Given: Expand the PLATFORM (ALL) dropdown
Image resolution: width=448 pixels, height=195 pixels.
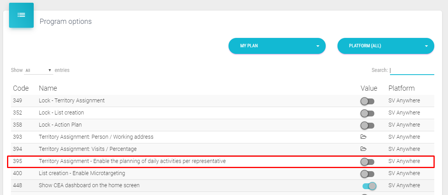Looking at the screenshot, I should (386, 46).
